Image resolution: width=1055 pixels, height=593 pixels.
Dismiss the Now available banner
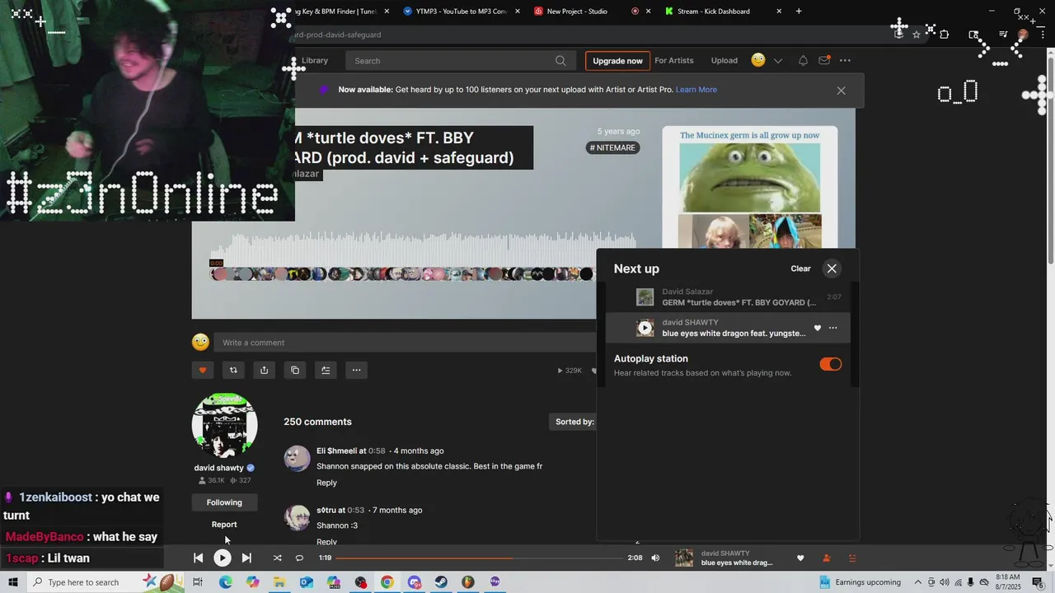(841, 91)
